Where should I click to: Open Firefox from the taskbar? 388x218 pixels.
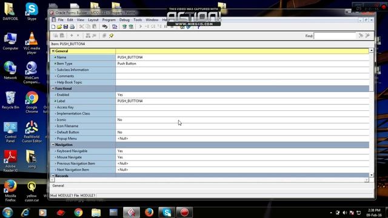click(149, 213)
